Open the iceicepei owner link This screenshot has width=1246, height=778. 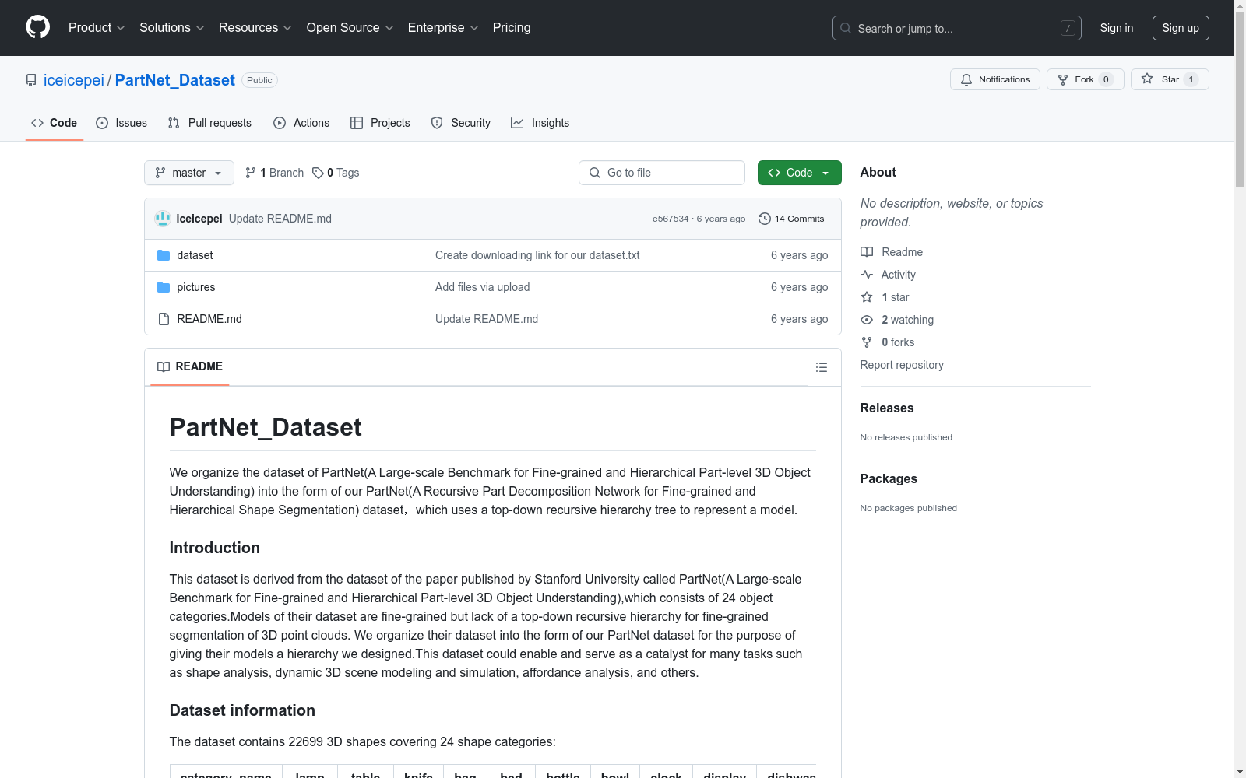point(74,80)
